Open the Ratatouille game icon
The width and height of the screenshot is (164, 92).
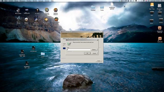[27, 10]
